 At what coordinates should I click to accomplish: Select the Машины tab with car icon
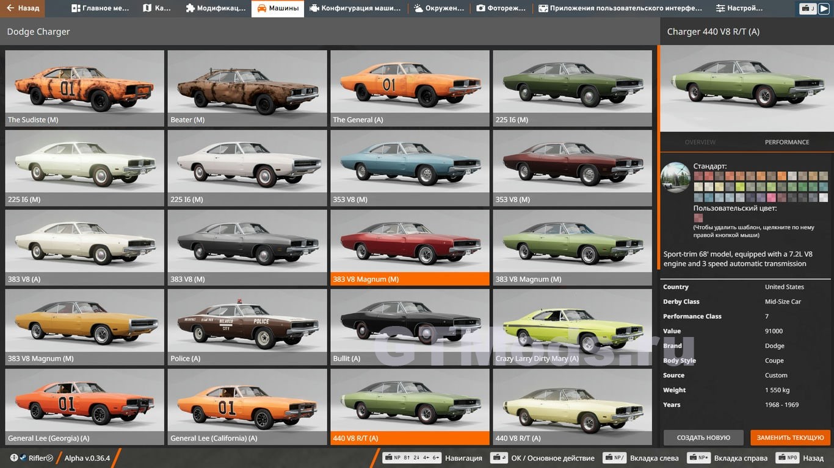[278, 9]
